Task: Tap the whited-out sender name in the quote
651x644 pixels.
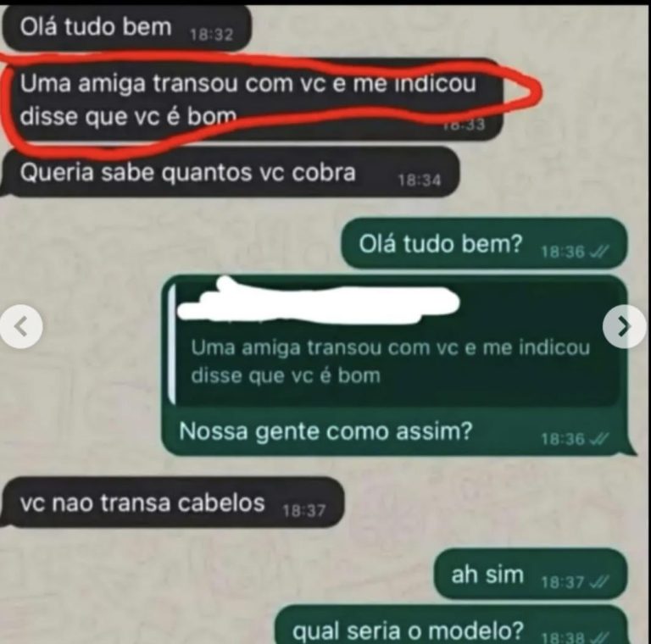Action: coord(320,302)
